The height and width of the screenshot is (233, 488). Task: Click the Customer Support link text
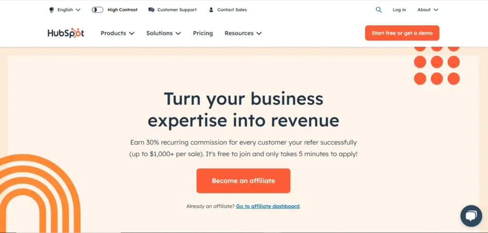coord(177,10)
